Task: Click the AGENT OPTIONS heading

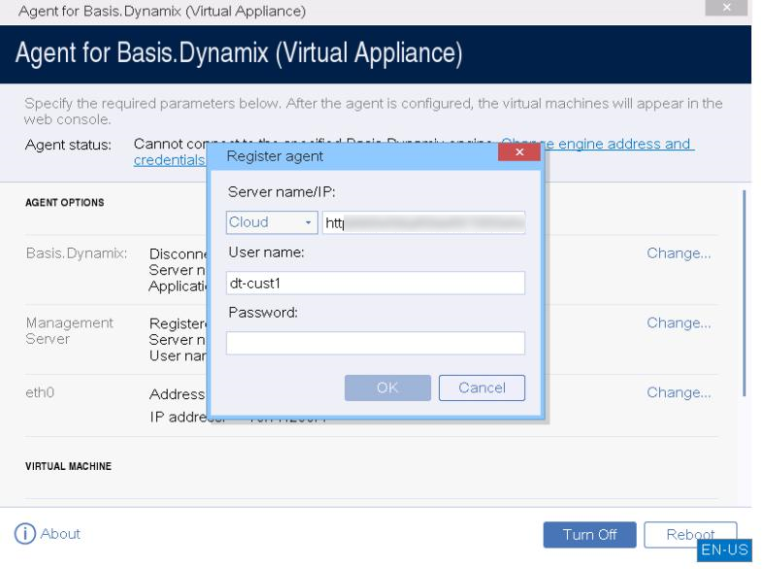Action: click(x=64, y=203)
